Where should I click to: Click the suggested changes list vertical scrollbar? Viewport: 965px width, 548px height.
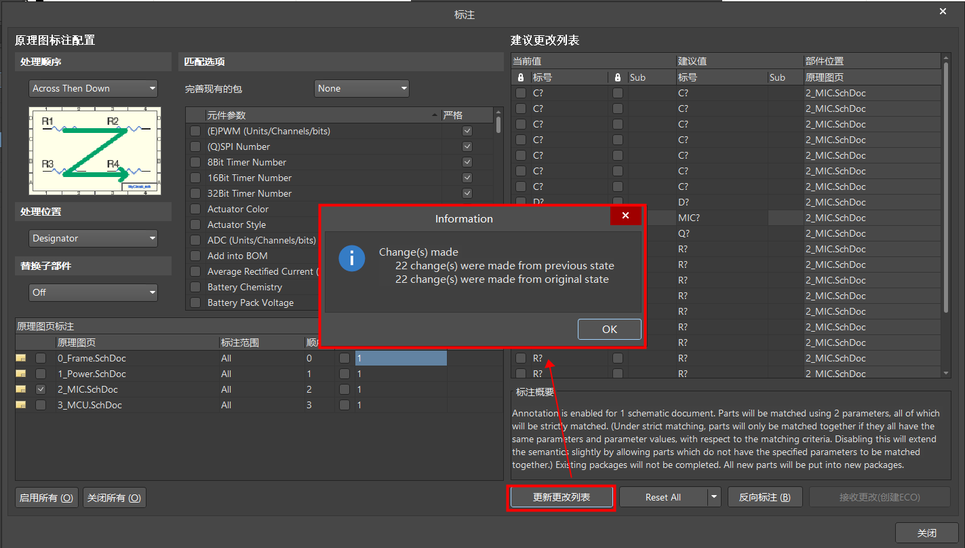[946, 190]
